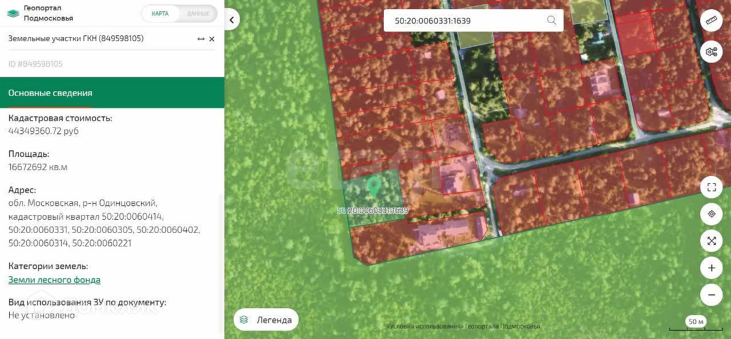Click Земельные участки ГКН (849598105) title
The width and height of the screenshot is (731, 339).
pyautogui.click(x=76, y=39)
